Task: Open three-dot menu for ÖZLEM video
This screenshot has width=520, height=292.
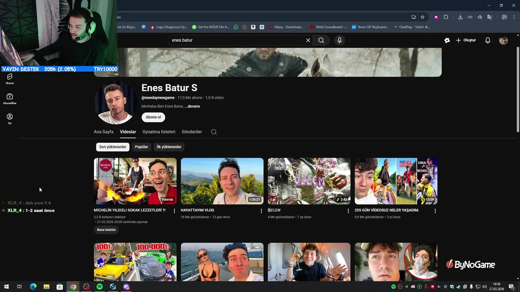Action: click(x=348, y=211)
